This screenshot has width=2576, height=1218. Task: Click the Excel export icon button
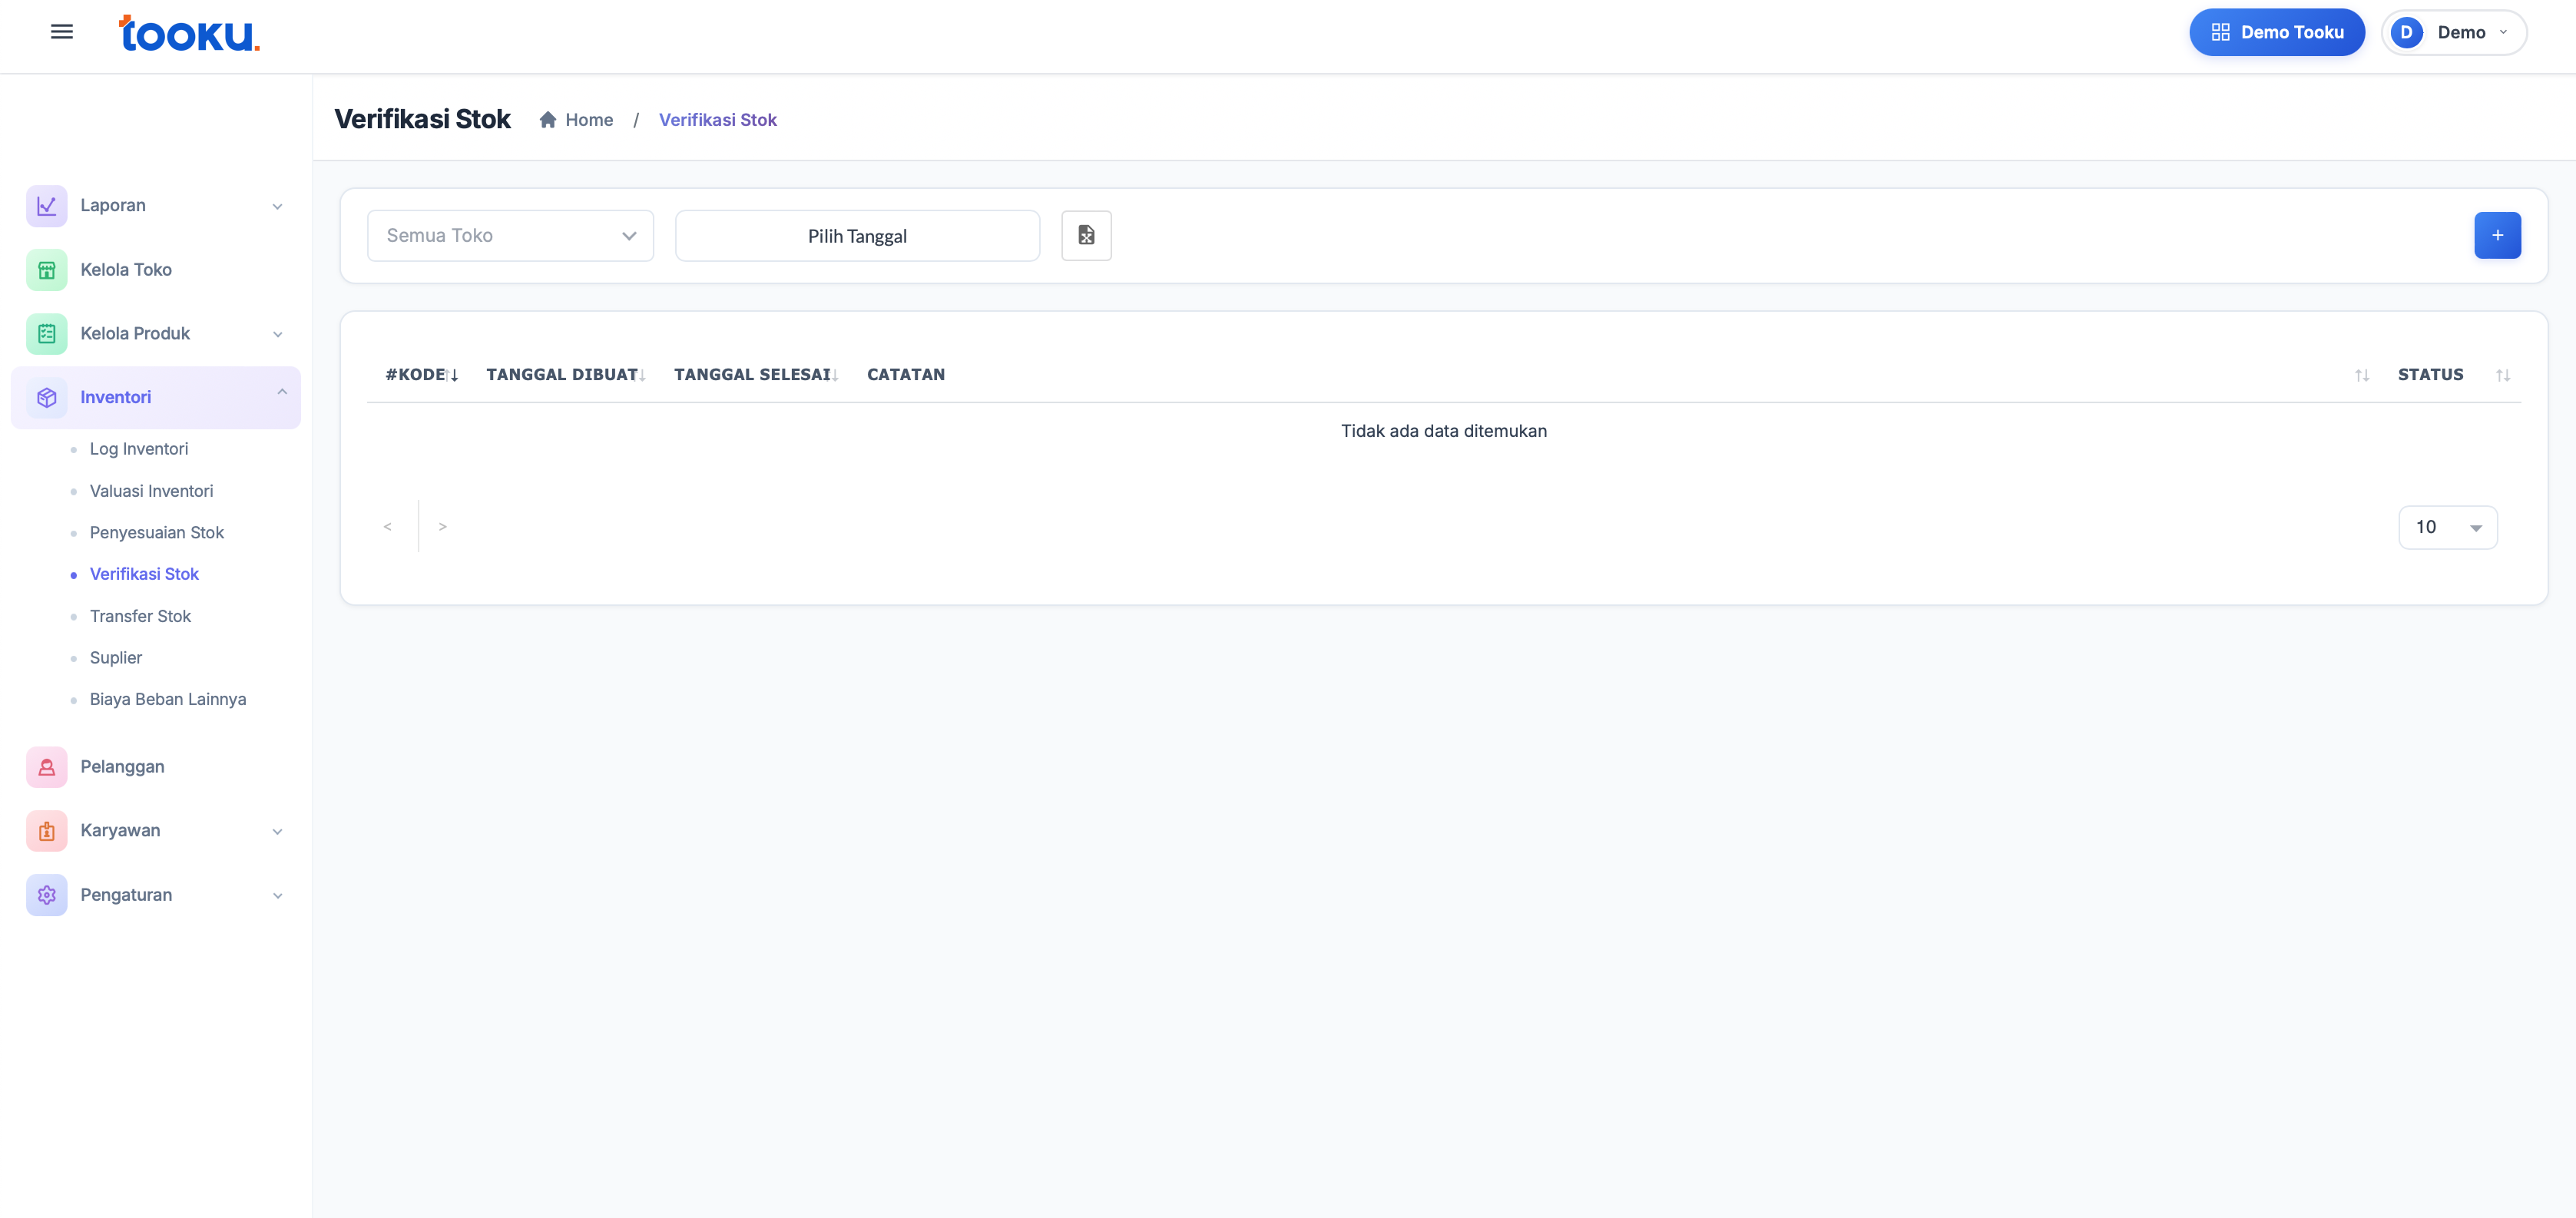[x=1086, y=236]
